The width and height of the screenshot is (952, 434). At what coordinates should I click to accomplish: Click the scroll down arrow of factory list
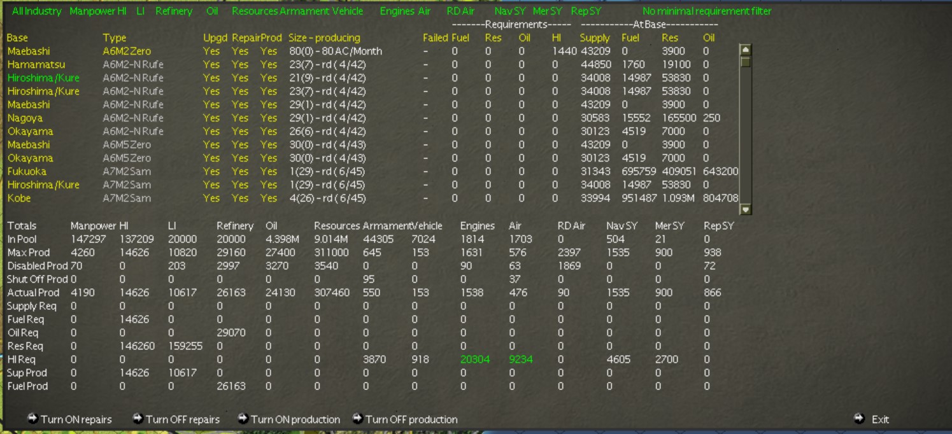(x=746, y=209)
